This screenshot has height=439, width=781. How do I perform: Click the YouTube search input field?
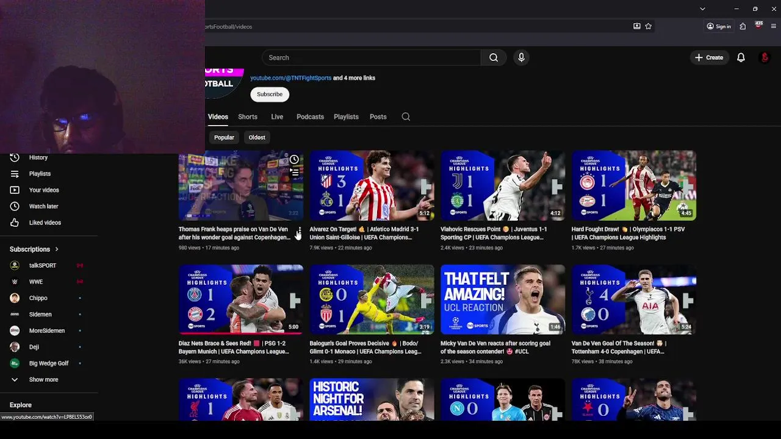371,57
